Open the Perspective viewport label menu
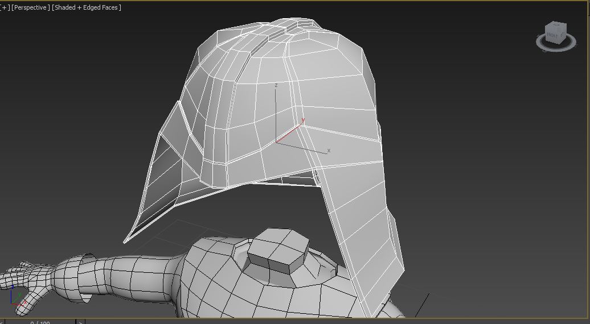This screenshot has height=324, width=590. 31,7
